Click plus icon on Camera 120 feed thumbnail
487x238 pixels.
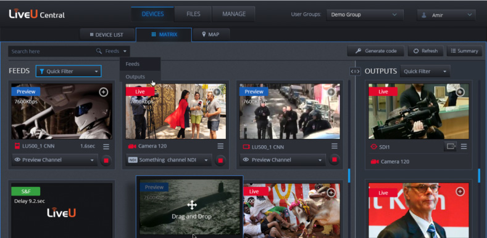(217, 92)
